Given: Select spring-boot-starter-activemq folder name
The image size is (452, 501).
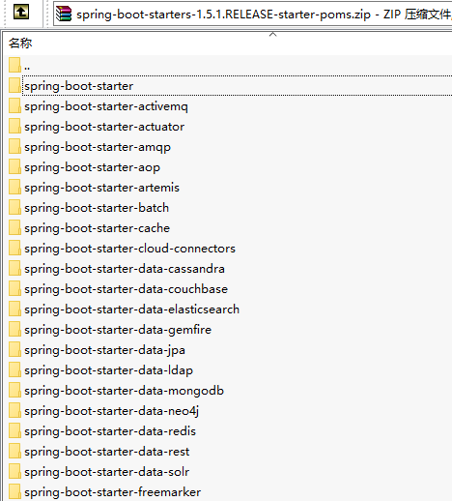Looking at the screenshot, I should pos(106,106).
